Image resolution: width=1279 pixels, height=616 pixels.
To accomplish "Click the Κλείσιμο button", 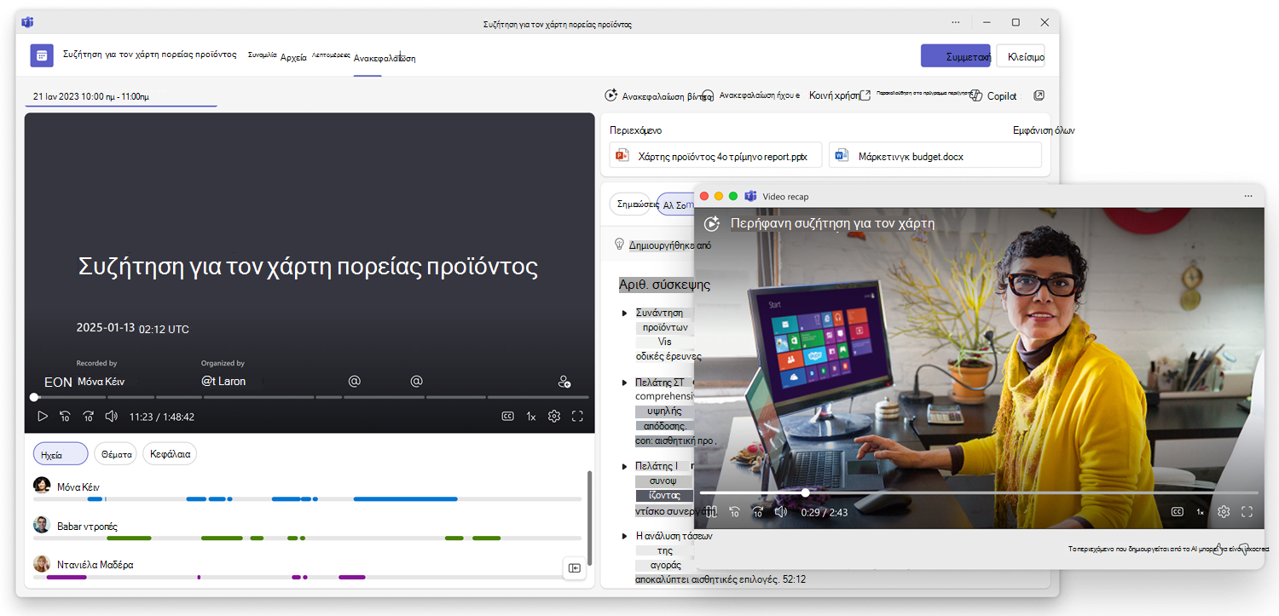I will (x=1021, y=56).
